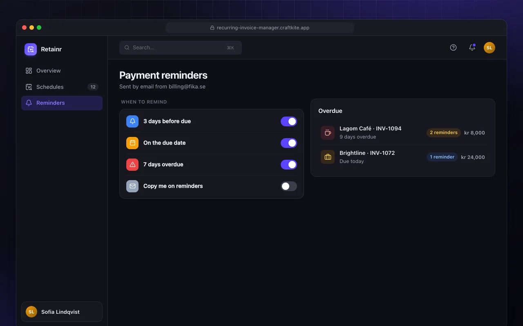This screenshot has height=326, width=523.
Task: Click the 9 days overdue text
Action: pyautogui.click(x=358, y=137)
